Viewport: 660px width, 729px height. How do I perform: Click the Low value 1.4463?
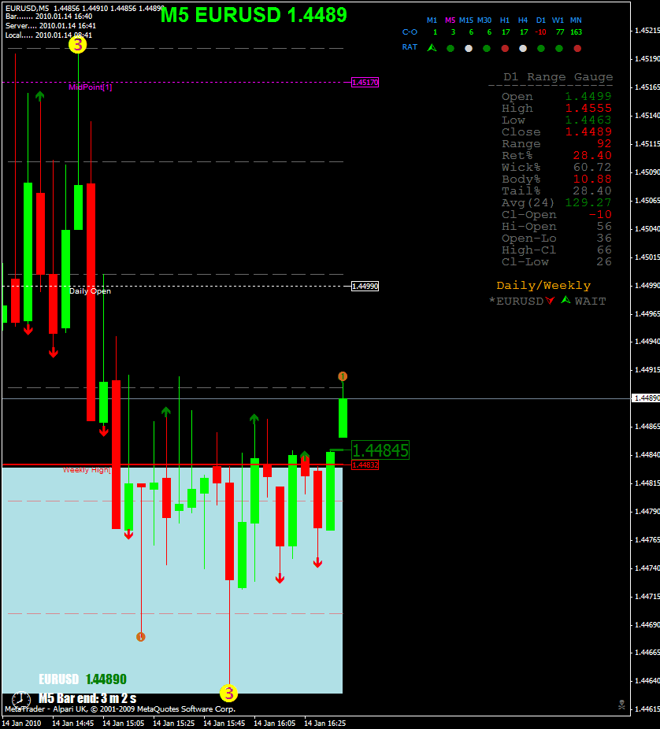[x=588, y=120]
